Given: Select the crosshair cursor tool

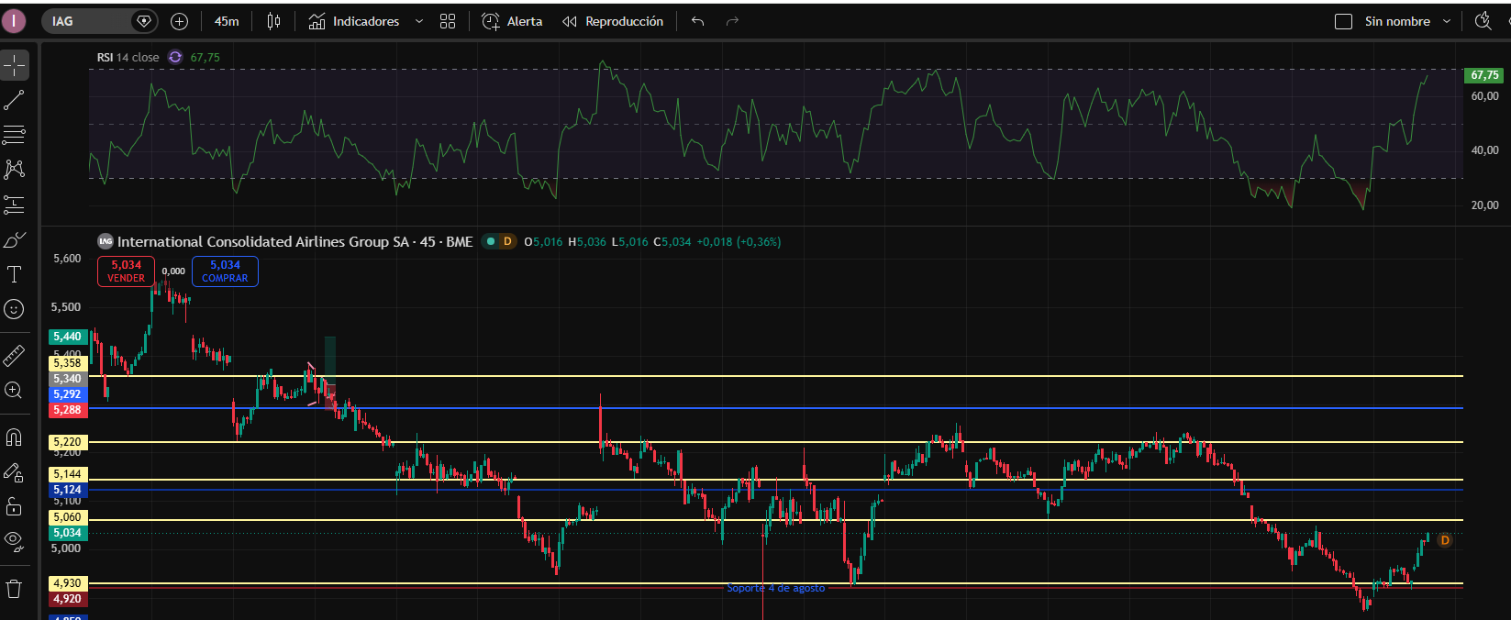Looking at the screenshot, I should click(15, 65).
